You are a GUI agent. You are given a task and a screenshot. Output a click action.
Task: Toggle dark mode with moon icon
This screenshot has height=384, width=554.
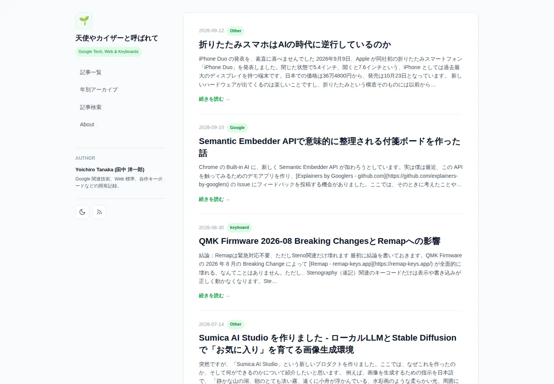click(x=82, y=212)
